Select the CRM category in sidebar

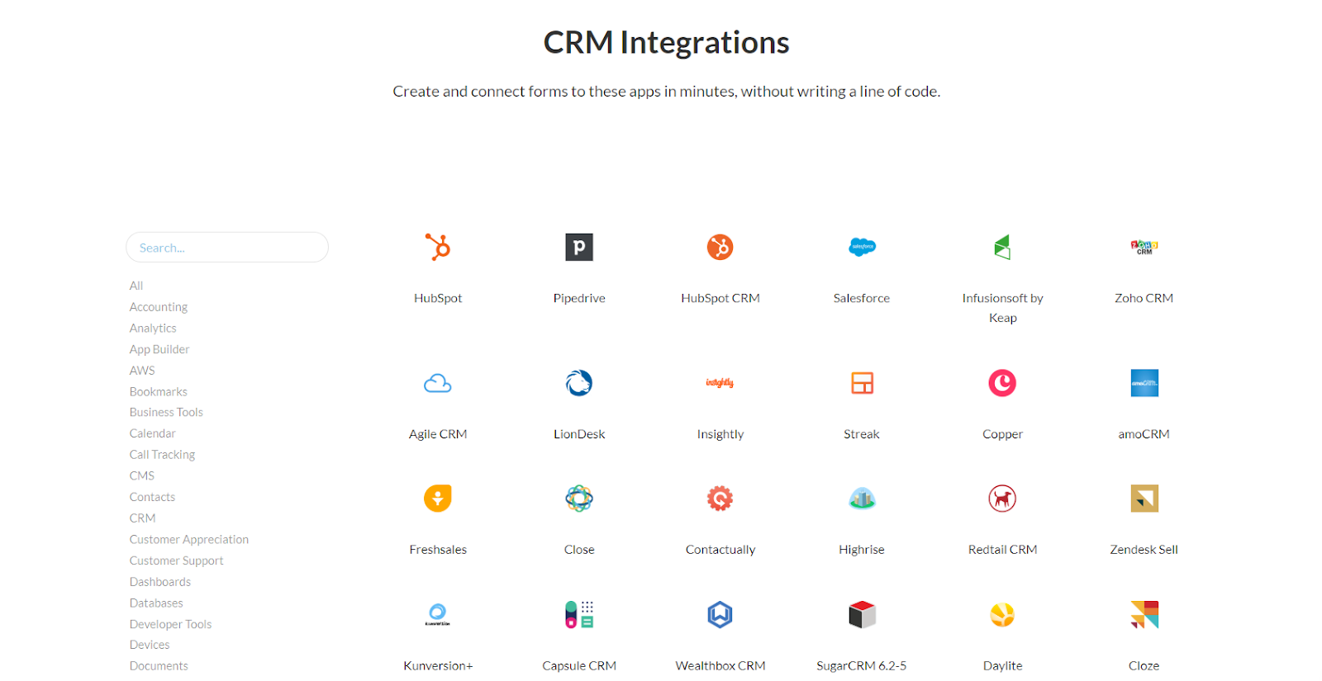pyautogui.click(x=143, y=518)
